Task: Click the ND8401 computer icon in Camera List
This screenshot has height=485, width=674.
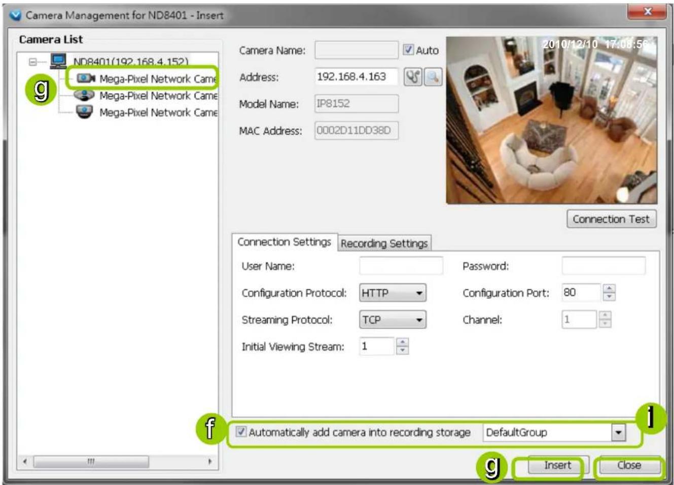Action: [58, 61]
